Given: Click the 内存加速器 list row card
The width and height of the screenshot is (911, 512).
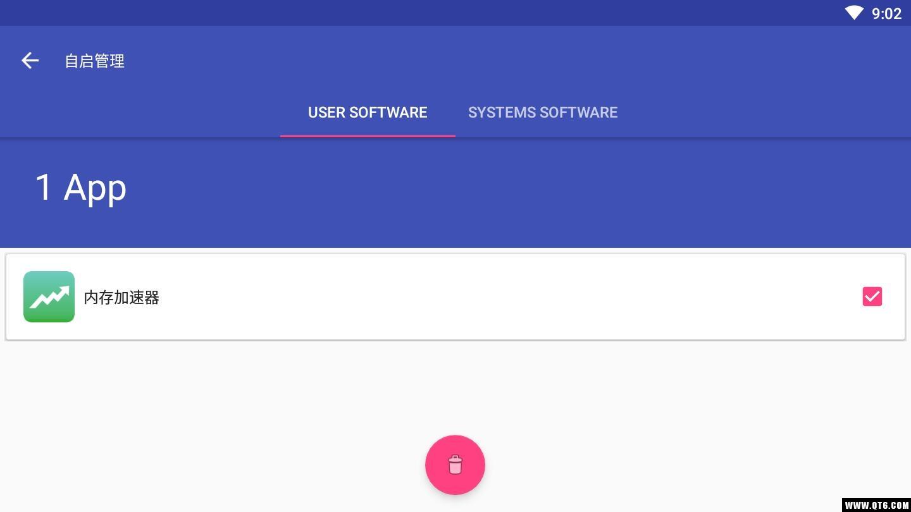Looking at the screenshot, I should click(x=455, y=297).
